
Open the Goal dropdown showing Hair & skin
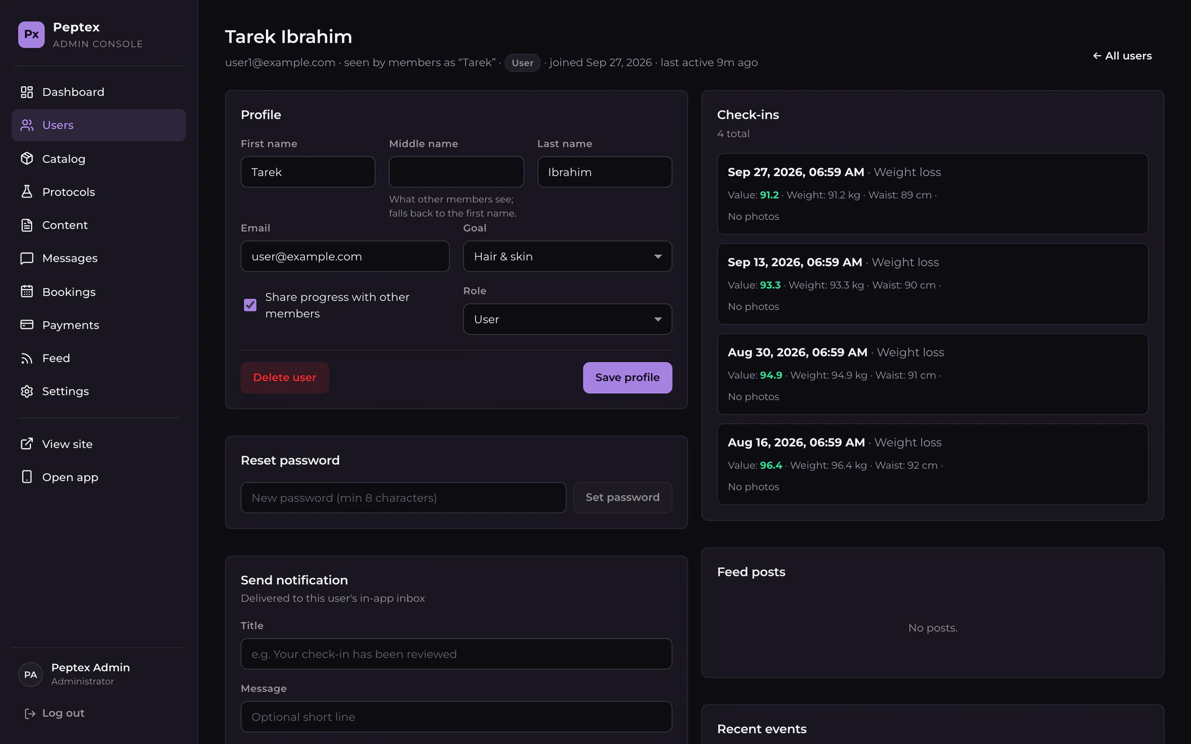click(x=567, y=256)
